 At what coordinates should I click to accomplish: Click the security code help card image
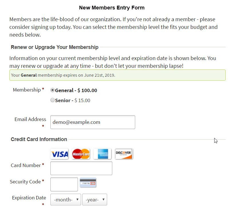point(88,183)
